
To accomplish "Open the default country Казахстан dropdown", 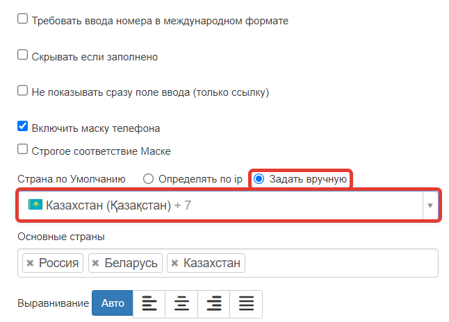I will (228, 205).
